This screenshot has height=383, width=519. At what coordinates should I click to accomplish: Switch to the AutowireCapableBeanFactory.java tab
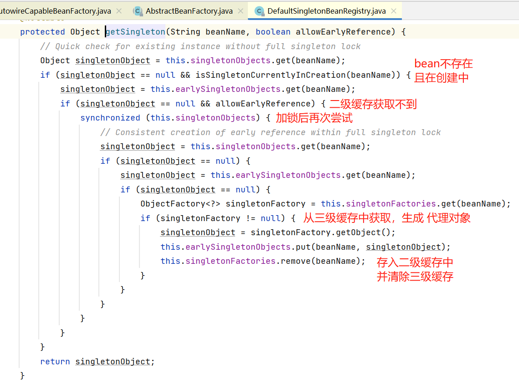coord(55,11)
